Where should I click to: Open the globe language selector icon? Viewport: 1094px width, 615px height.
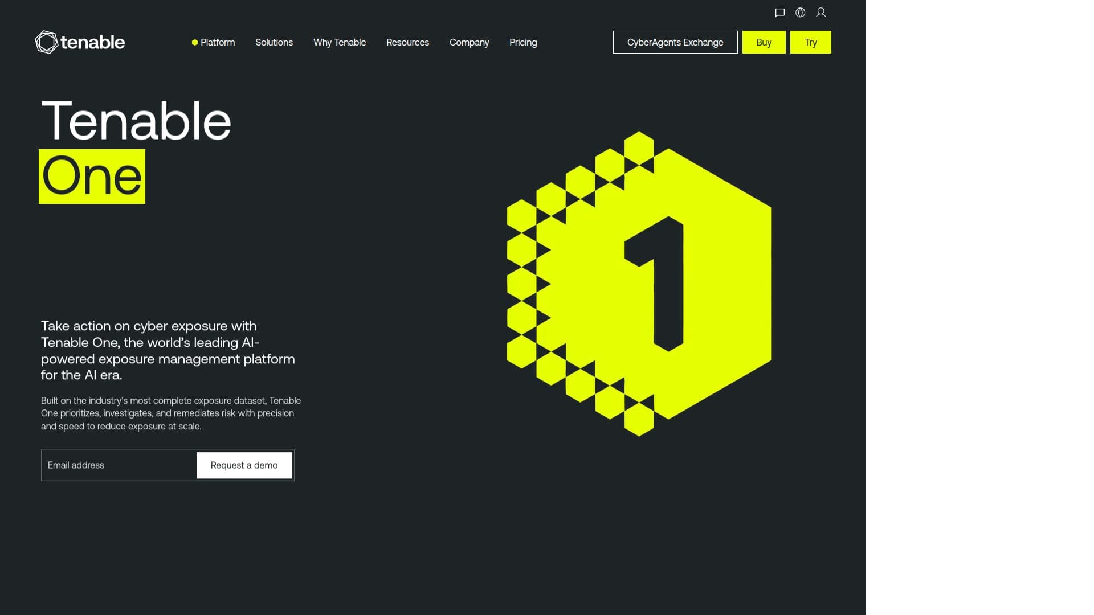[x=801, y=13]
